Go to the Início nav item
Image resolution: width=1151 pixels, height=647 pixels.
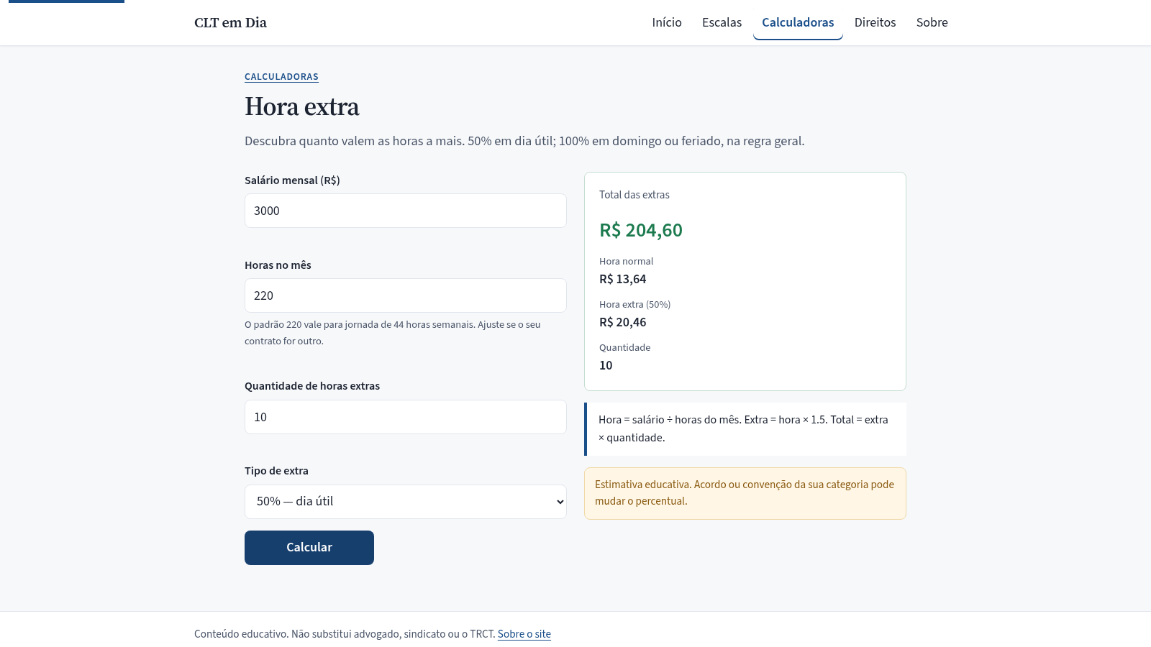click(x=667, y=22)
